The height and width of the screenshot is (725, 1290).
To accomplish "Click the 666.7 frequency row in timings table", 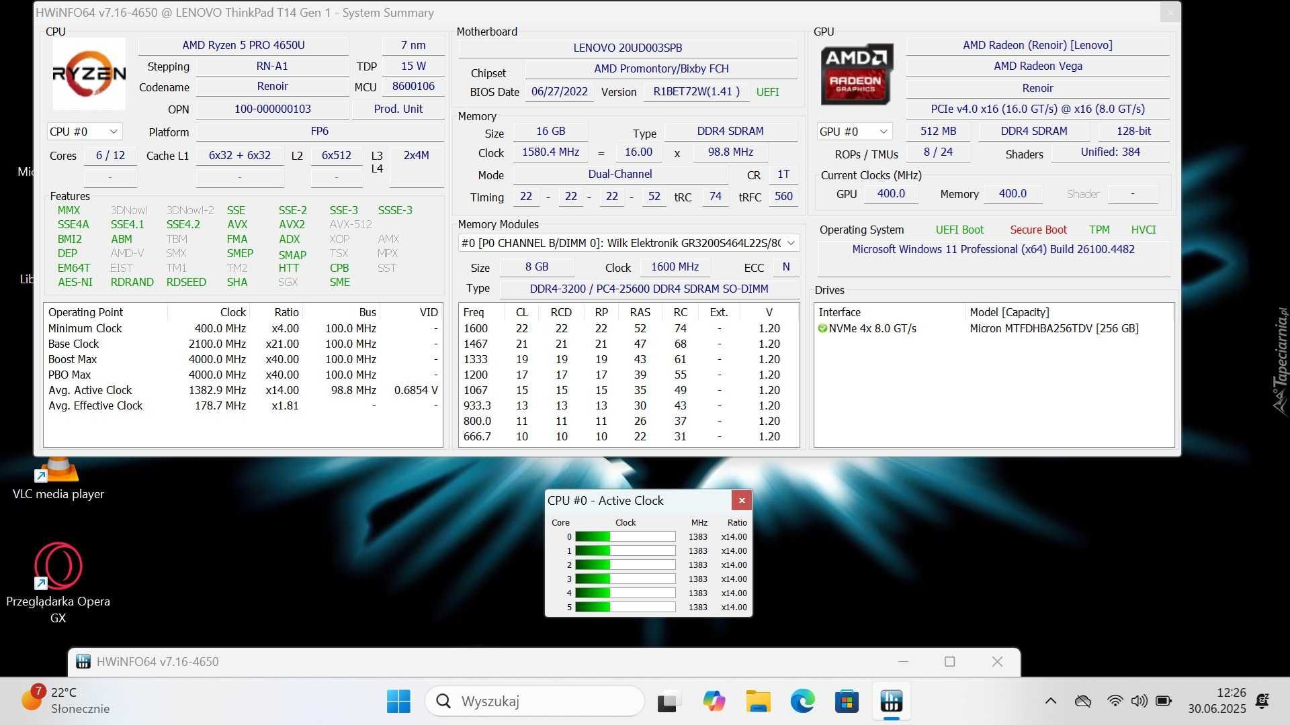I will [x=628, y=436].
